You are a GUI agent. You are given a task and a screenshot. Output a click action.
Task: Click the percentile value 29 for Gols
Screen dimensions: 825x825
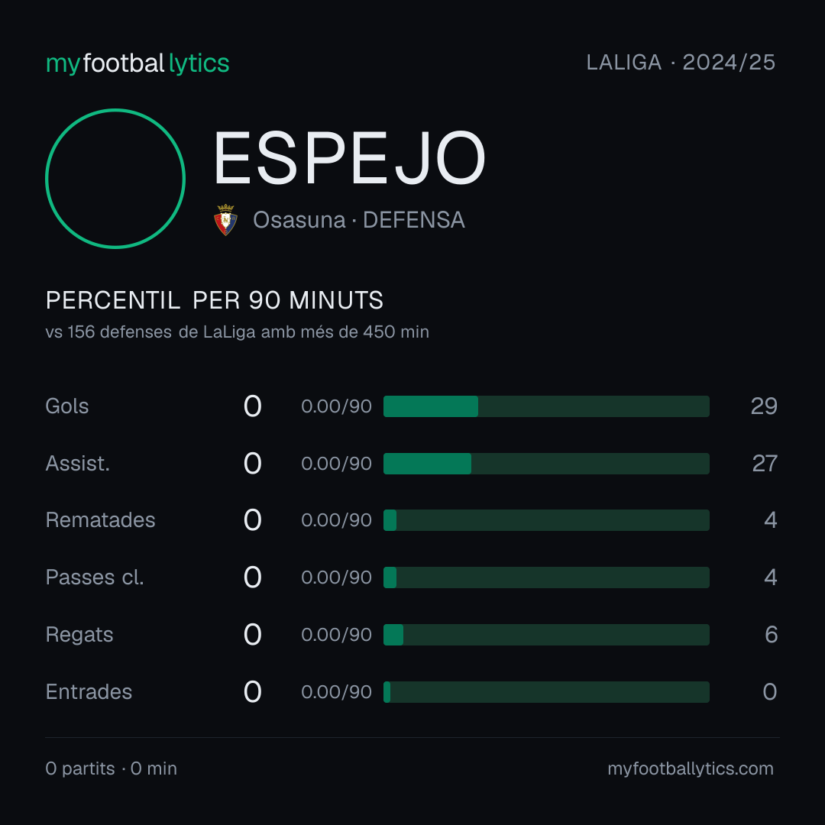tap(764, 406)
